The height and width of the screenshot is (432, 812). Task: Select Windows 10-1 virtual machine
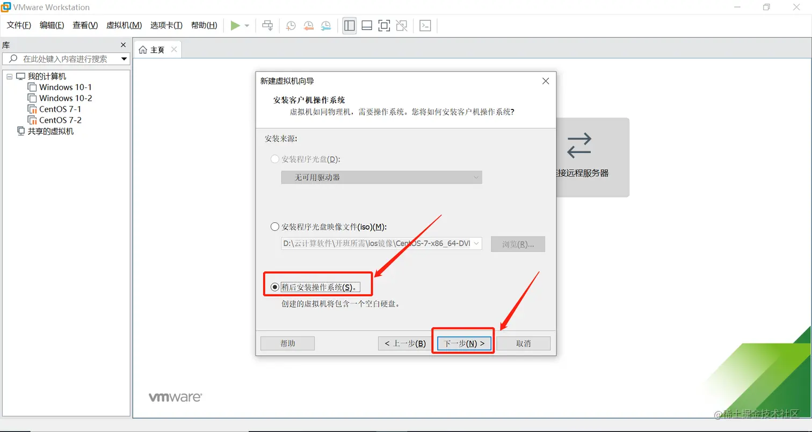[x=66, y=87]
